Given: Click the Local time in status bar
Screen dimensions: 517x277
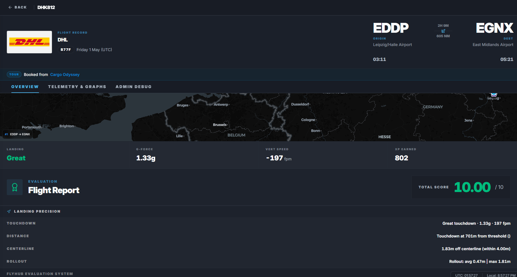Looking at the screenshot, I should [501, 275].
